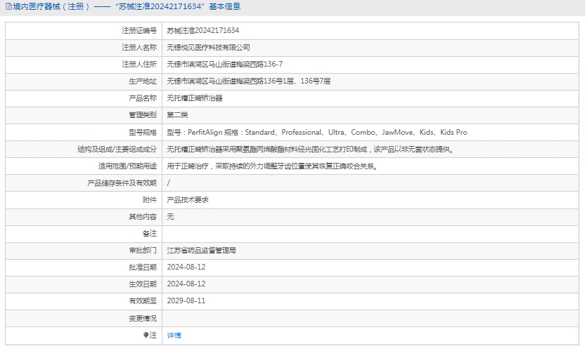Open the 详情 link
Viewport: 585px width, 351px height.
point(174,336)
